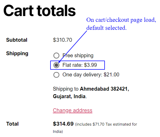Click the tax estimate note text
This screenshot has width=160, height=137.
(x=106, y=125)
